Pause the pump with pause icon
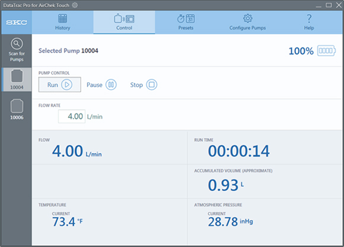This screenshot has height=247, width=344. coord(111,85)
